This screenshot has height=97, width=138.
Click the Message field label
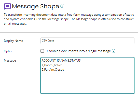[10, 61]
